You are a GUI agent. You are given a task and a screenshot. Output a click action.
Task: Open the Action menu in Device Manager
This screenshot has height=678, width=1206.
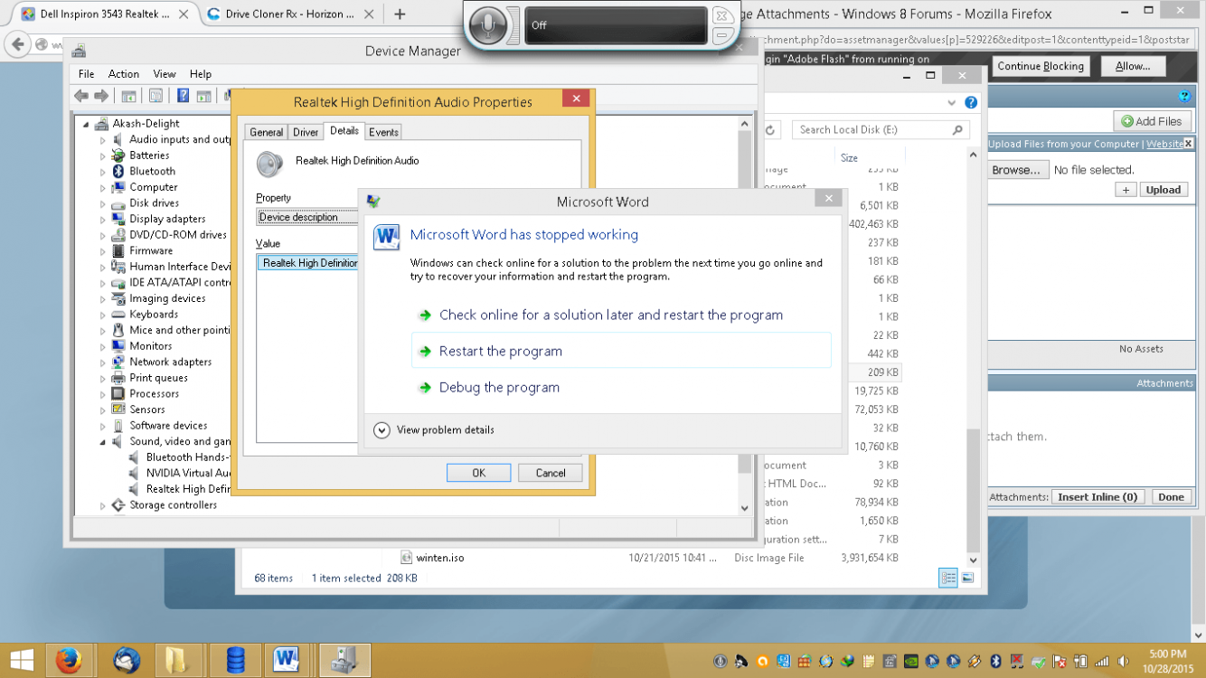pyautogui.click(x=124, y=74)
